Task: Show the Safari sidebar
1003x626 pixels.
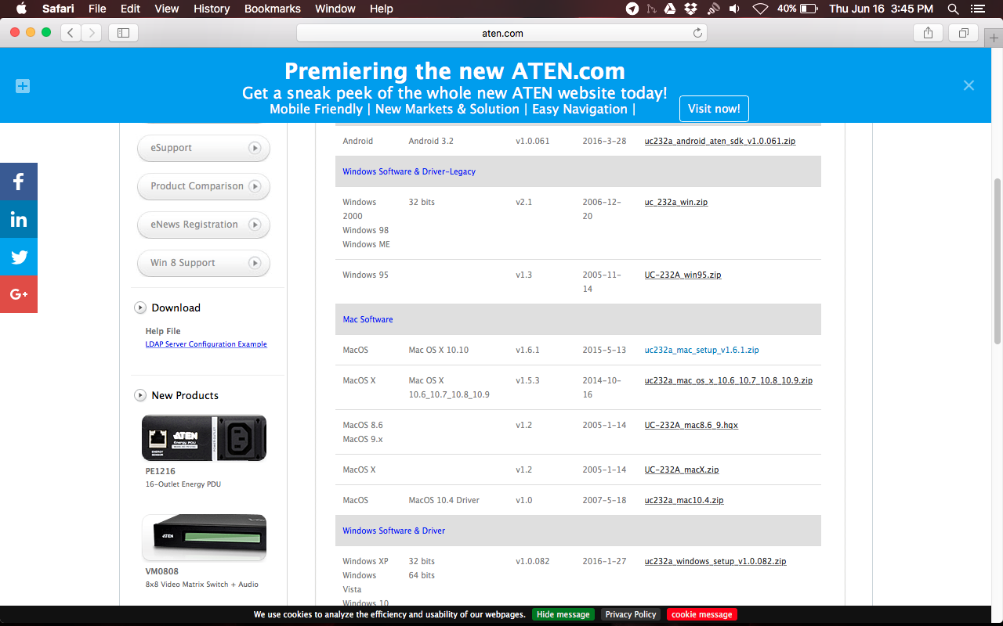Action: pyautogui.click(x=123, y=33)
